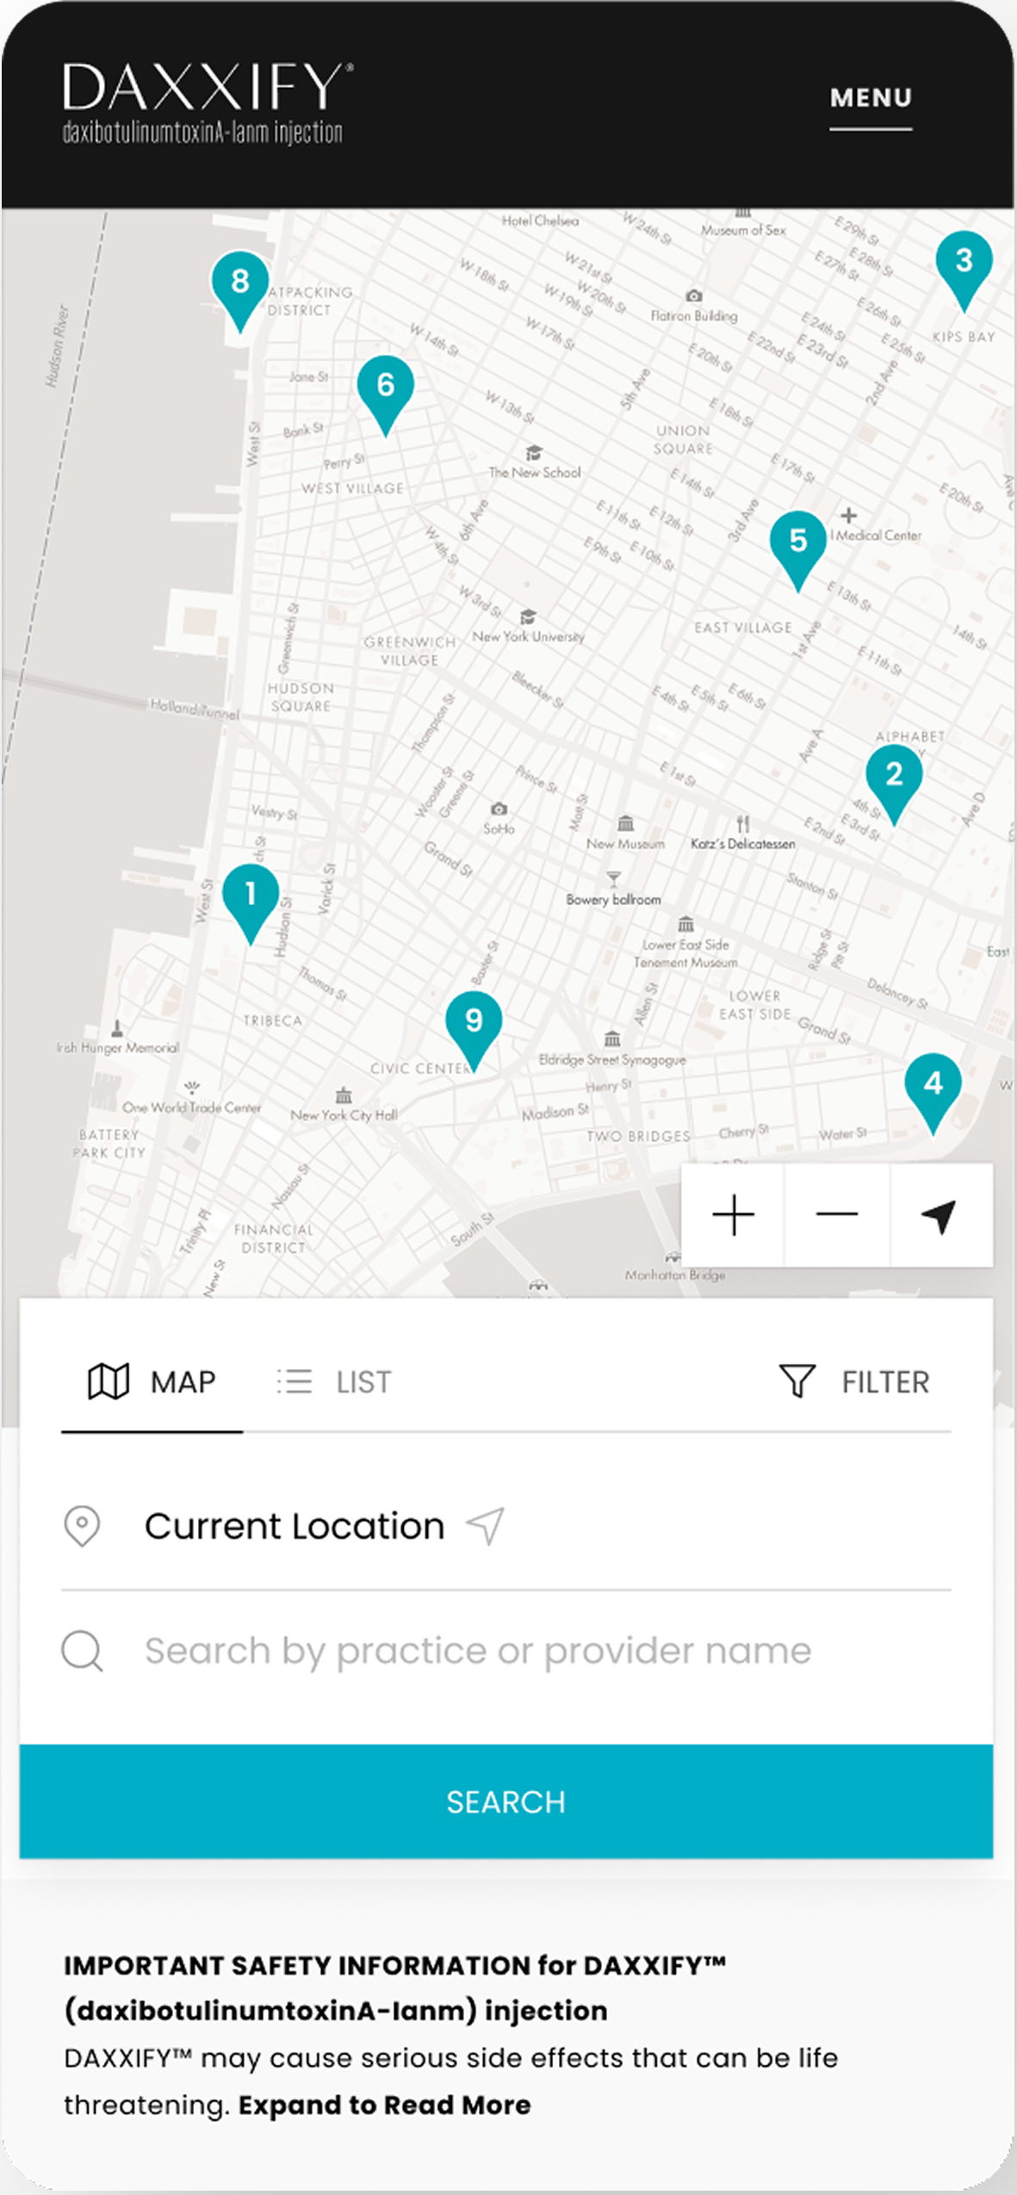Viewport: 1017px width, 2195px height.
Task: Focus the practice or provider name search field
Action: [x=505, y=1651]
